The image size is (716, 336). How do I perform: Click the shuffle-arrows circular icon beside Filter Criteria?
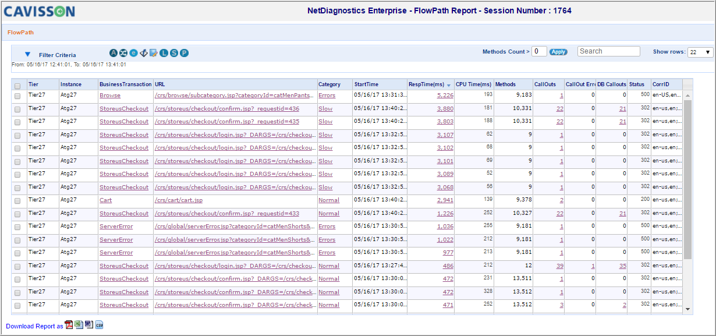[x=123, y=53]
